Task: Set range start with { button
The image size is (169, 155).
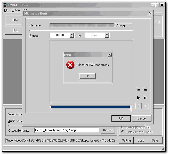Action: (139, 106)
